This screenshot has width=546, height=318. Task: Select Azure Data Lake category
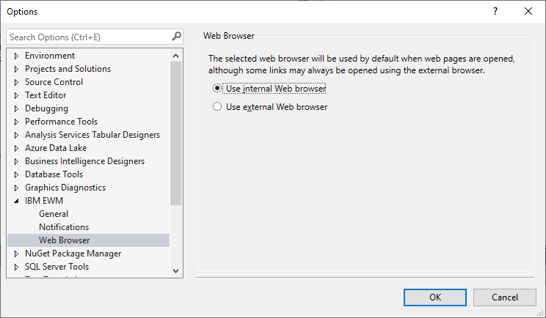coord(56,148)
